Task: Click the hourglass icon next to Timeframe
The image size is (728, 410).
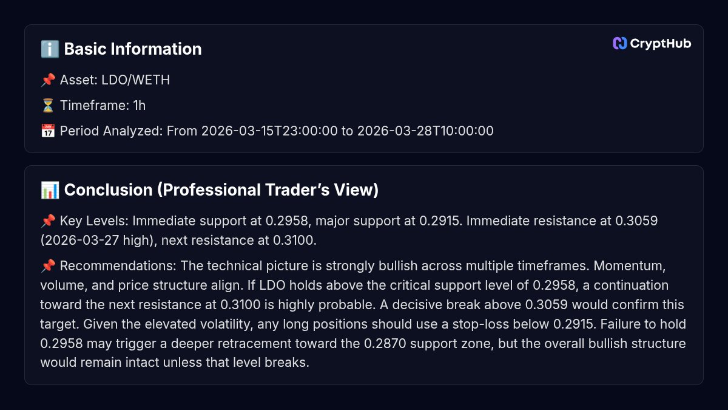Action: (x=48, y=106)
